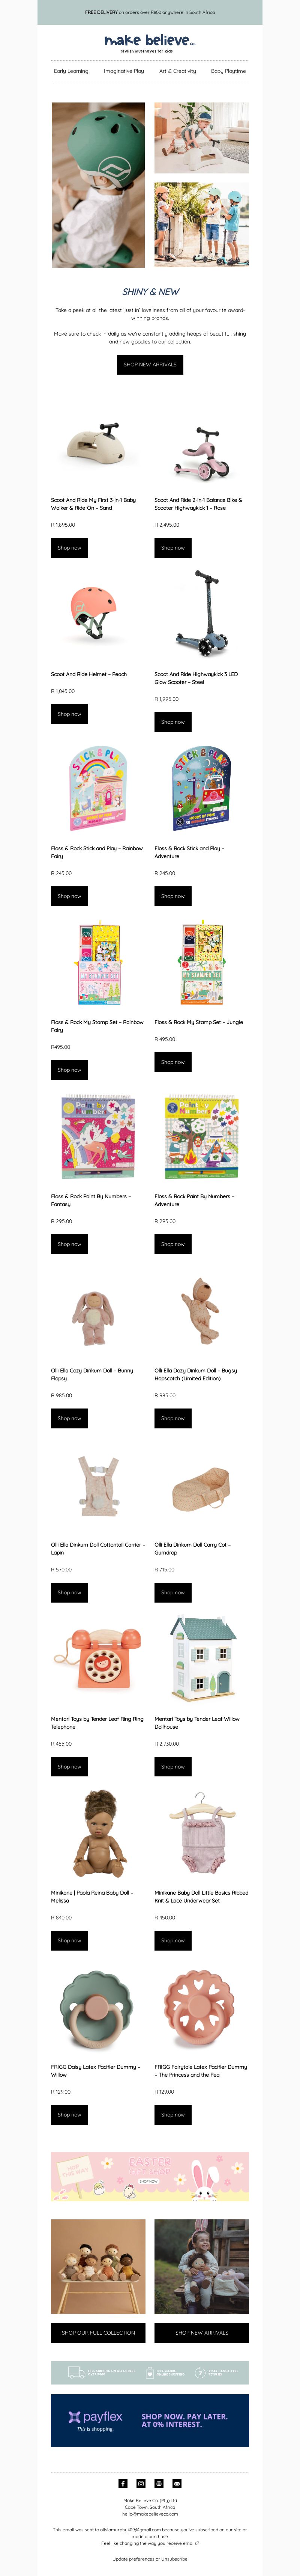Open the Early Learning menu item

click(x=71, y=71)
